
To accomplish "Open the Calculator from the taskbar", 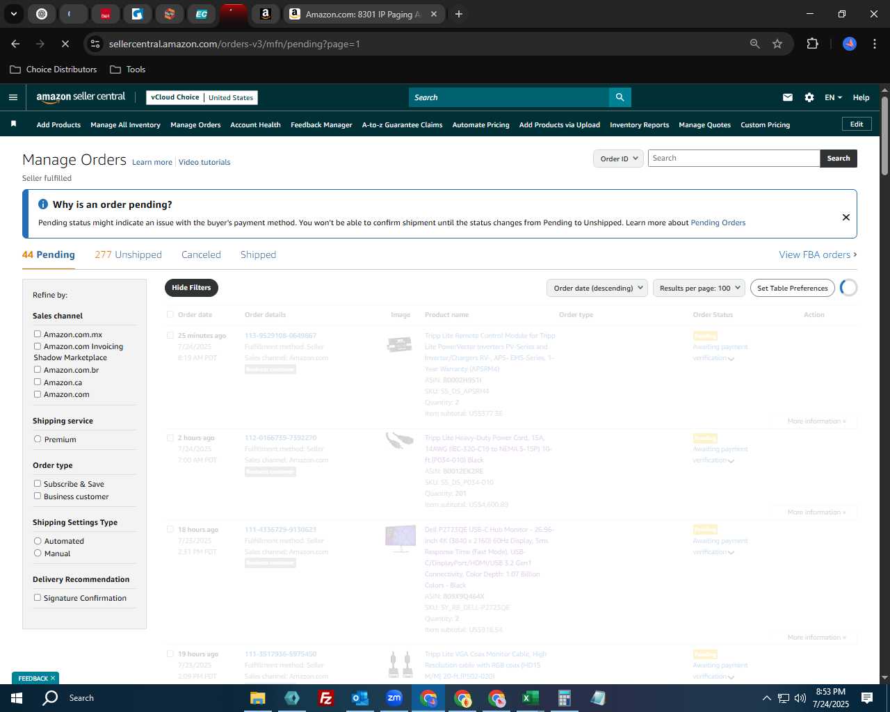I will (x=565, y=698).
